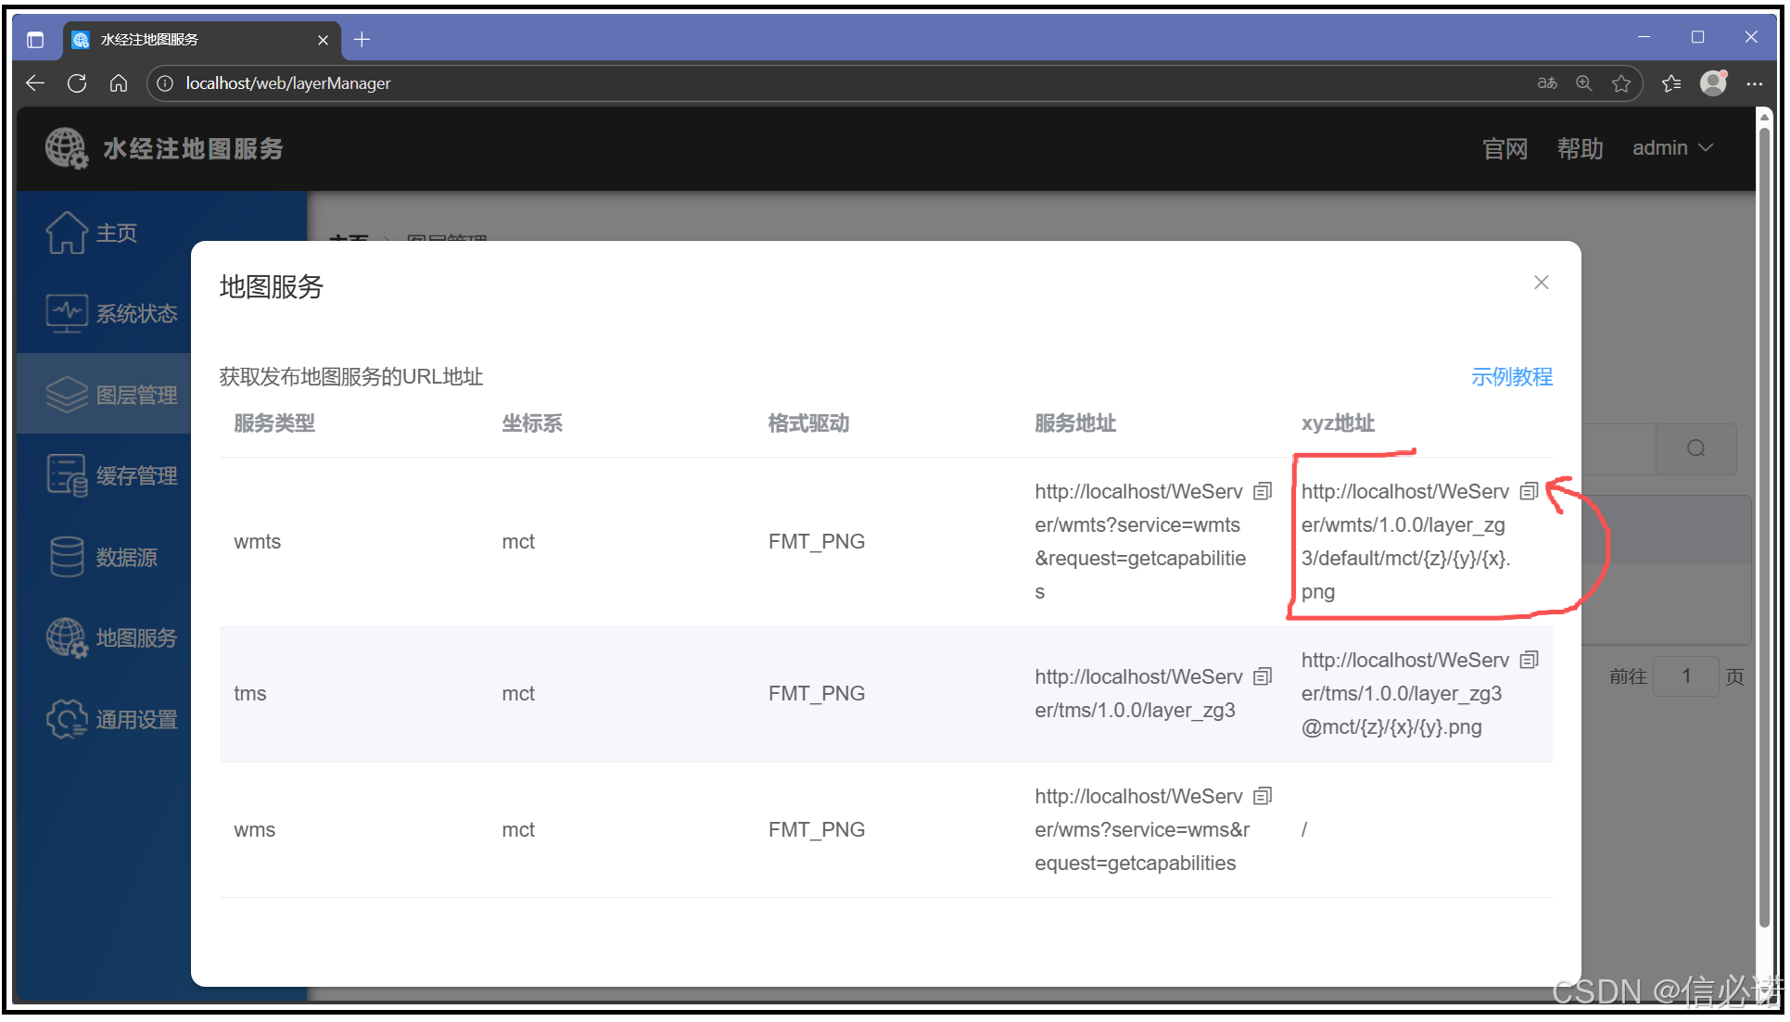
Task: Copy the wmts xyz address URL
Action: (1529, 491)
